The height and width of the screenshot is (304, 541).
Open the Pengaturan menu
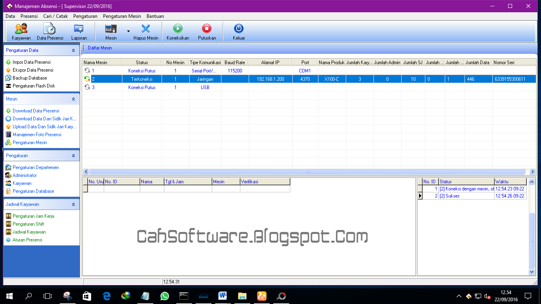tap(86, 16)
